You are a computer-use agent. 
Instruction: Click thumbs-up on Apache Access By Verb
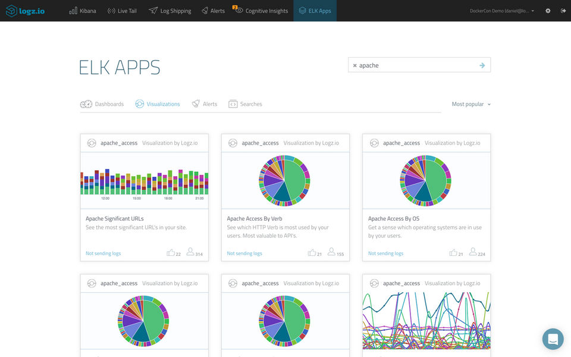click(312, 252)
